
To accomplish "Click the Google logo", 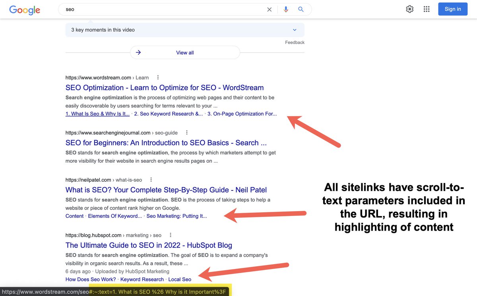I will (x=25, y=10).
